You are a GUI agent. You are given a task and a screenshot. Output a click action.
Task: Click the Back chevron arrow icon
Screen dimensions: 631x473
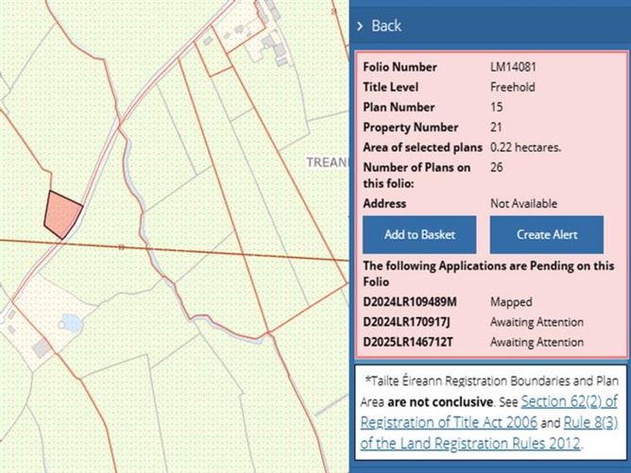tap(360, 26)
